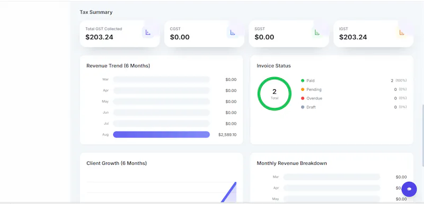Click the Total GST Collected chart icon
The height and width of the screenshot is (204, 424).
pyautogui.click(x=148, y=33)
